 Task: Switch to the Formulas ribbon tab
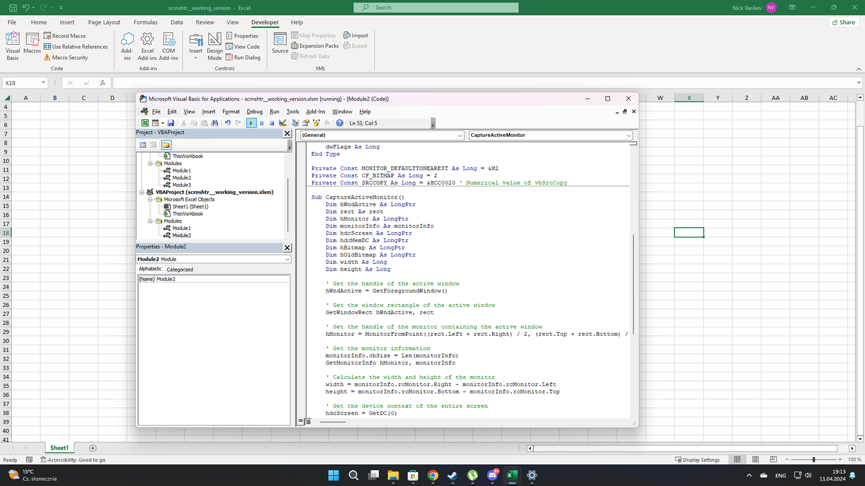146,22
